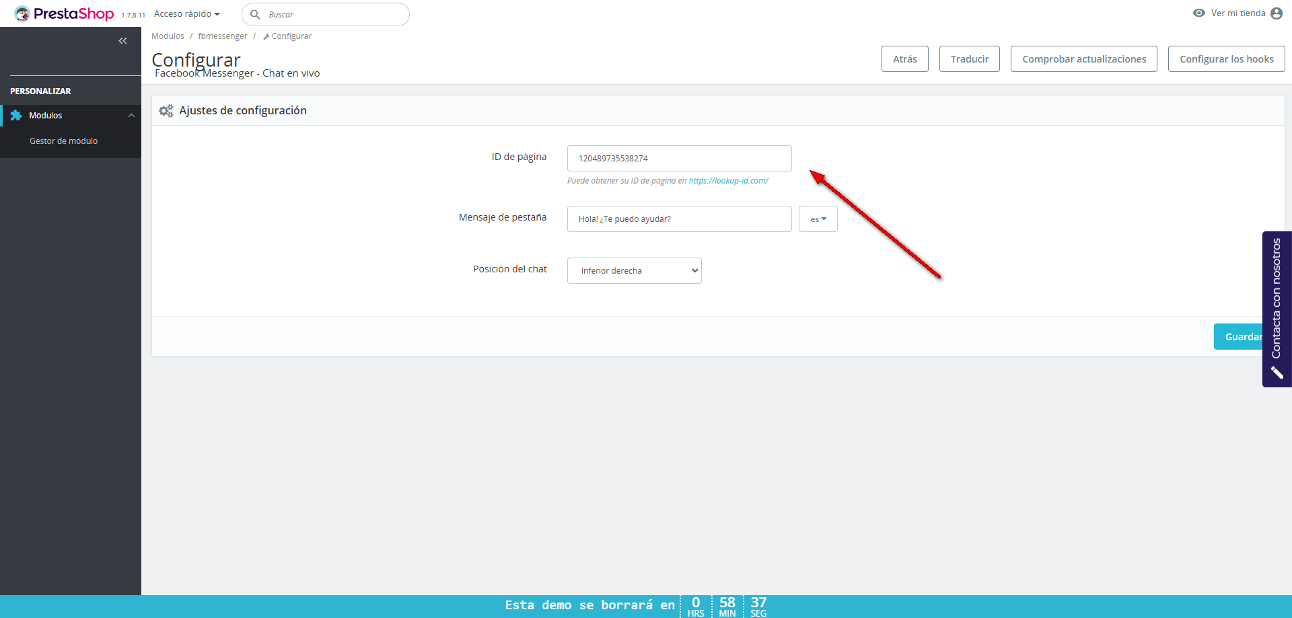Screen dimensions: 1292x618
Task: Click the search magnifier icon
Action: [x=255, y=14]
